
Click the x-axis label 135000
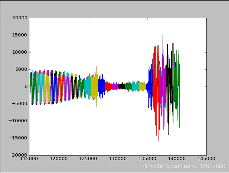pyautogui.click(x=147, y=159)
